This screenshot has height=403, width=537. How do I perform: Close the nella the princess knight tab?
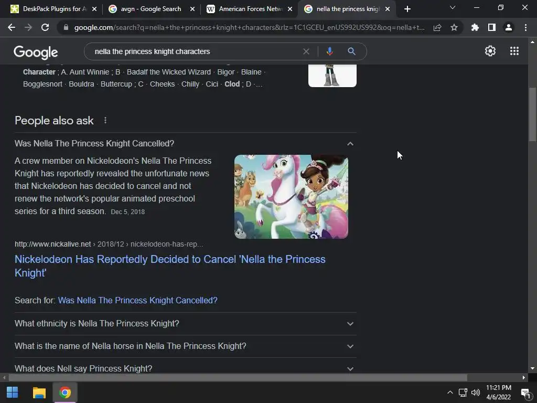click(388, 9)
